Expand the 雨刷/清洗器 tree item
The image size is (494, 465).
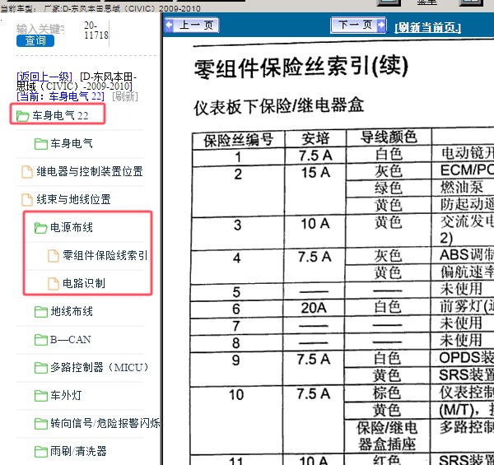78,451
